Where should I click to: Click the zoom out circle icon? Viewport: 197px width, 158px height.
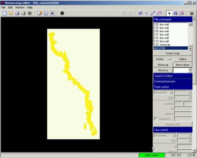point(130,13)
